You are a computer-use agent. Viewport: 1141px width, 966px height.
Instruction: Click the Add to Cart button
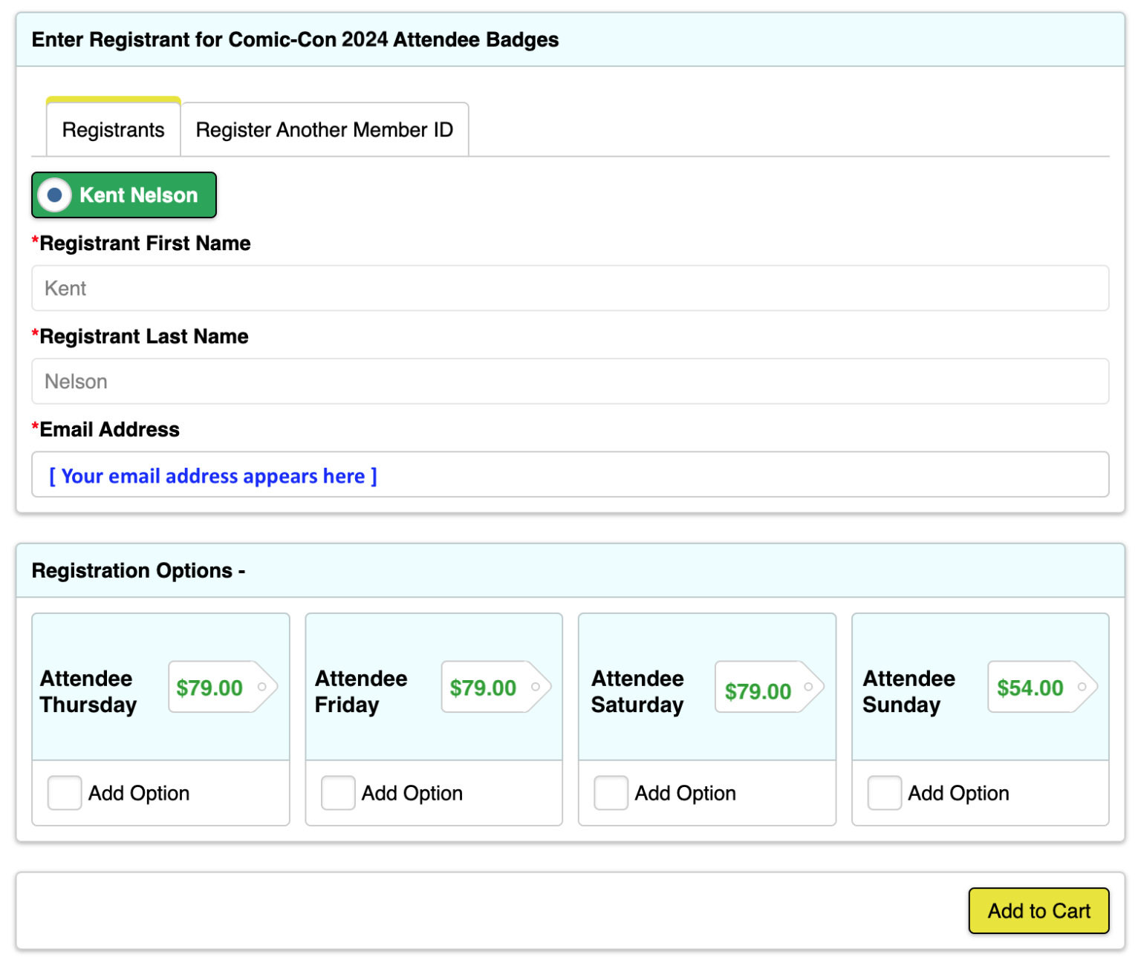1038,910
